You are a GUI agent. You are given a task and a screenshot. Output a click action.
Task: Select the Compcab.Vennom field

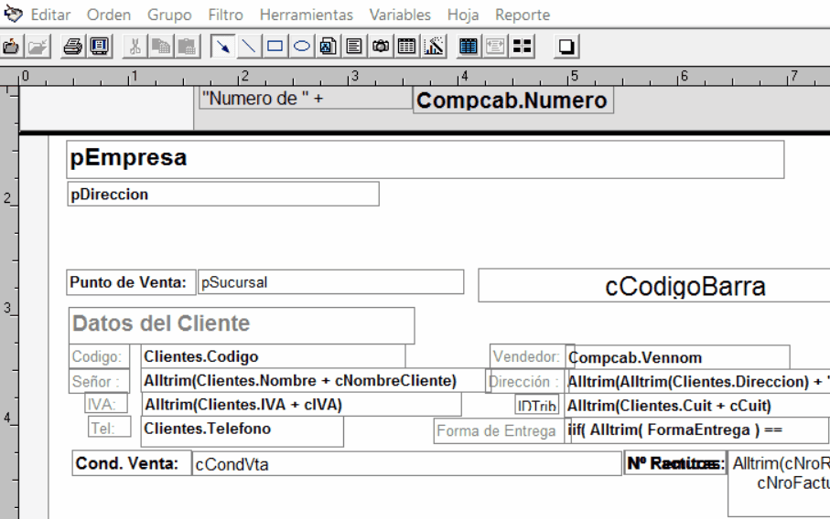(679, 358)
